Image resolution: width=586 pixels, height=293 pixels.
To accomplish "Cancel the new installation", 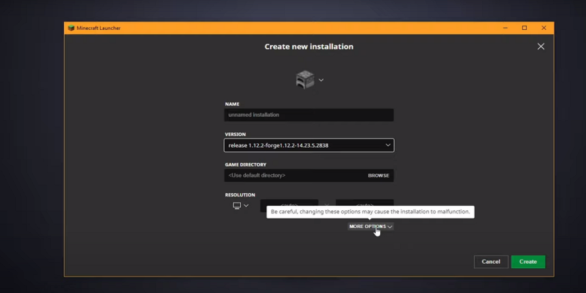I will tap(491, 262).
